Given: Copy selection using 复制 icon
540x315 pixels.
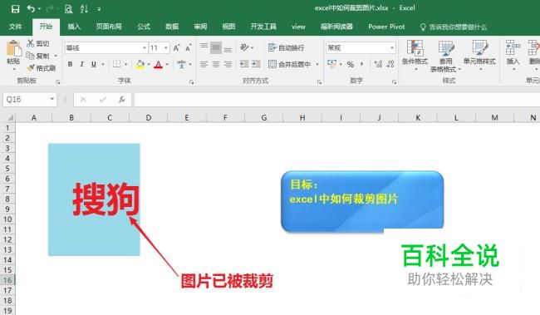Looking at the screenshot, I should pos(30,56).
